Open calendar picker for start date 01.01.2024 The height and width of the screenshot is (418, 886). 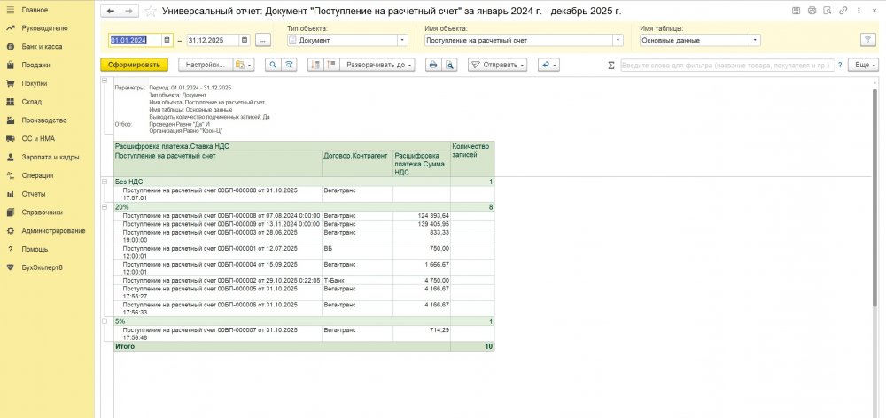(167, 40)
